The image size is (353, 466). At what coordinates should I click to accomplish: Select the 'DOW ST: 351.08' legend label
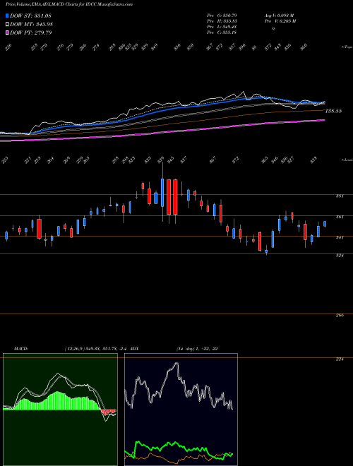(30, 16)
